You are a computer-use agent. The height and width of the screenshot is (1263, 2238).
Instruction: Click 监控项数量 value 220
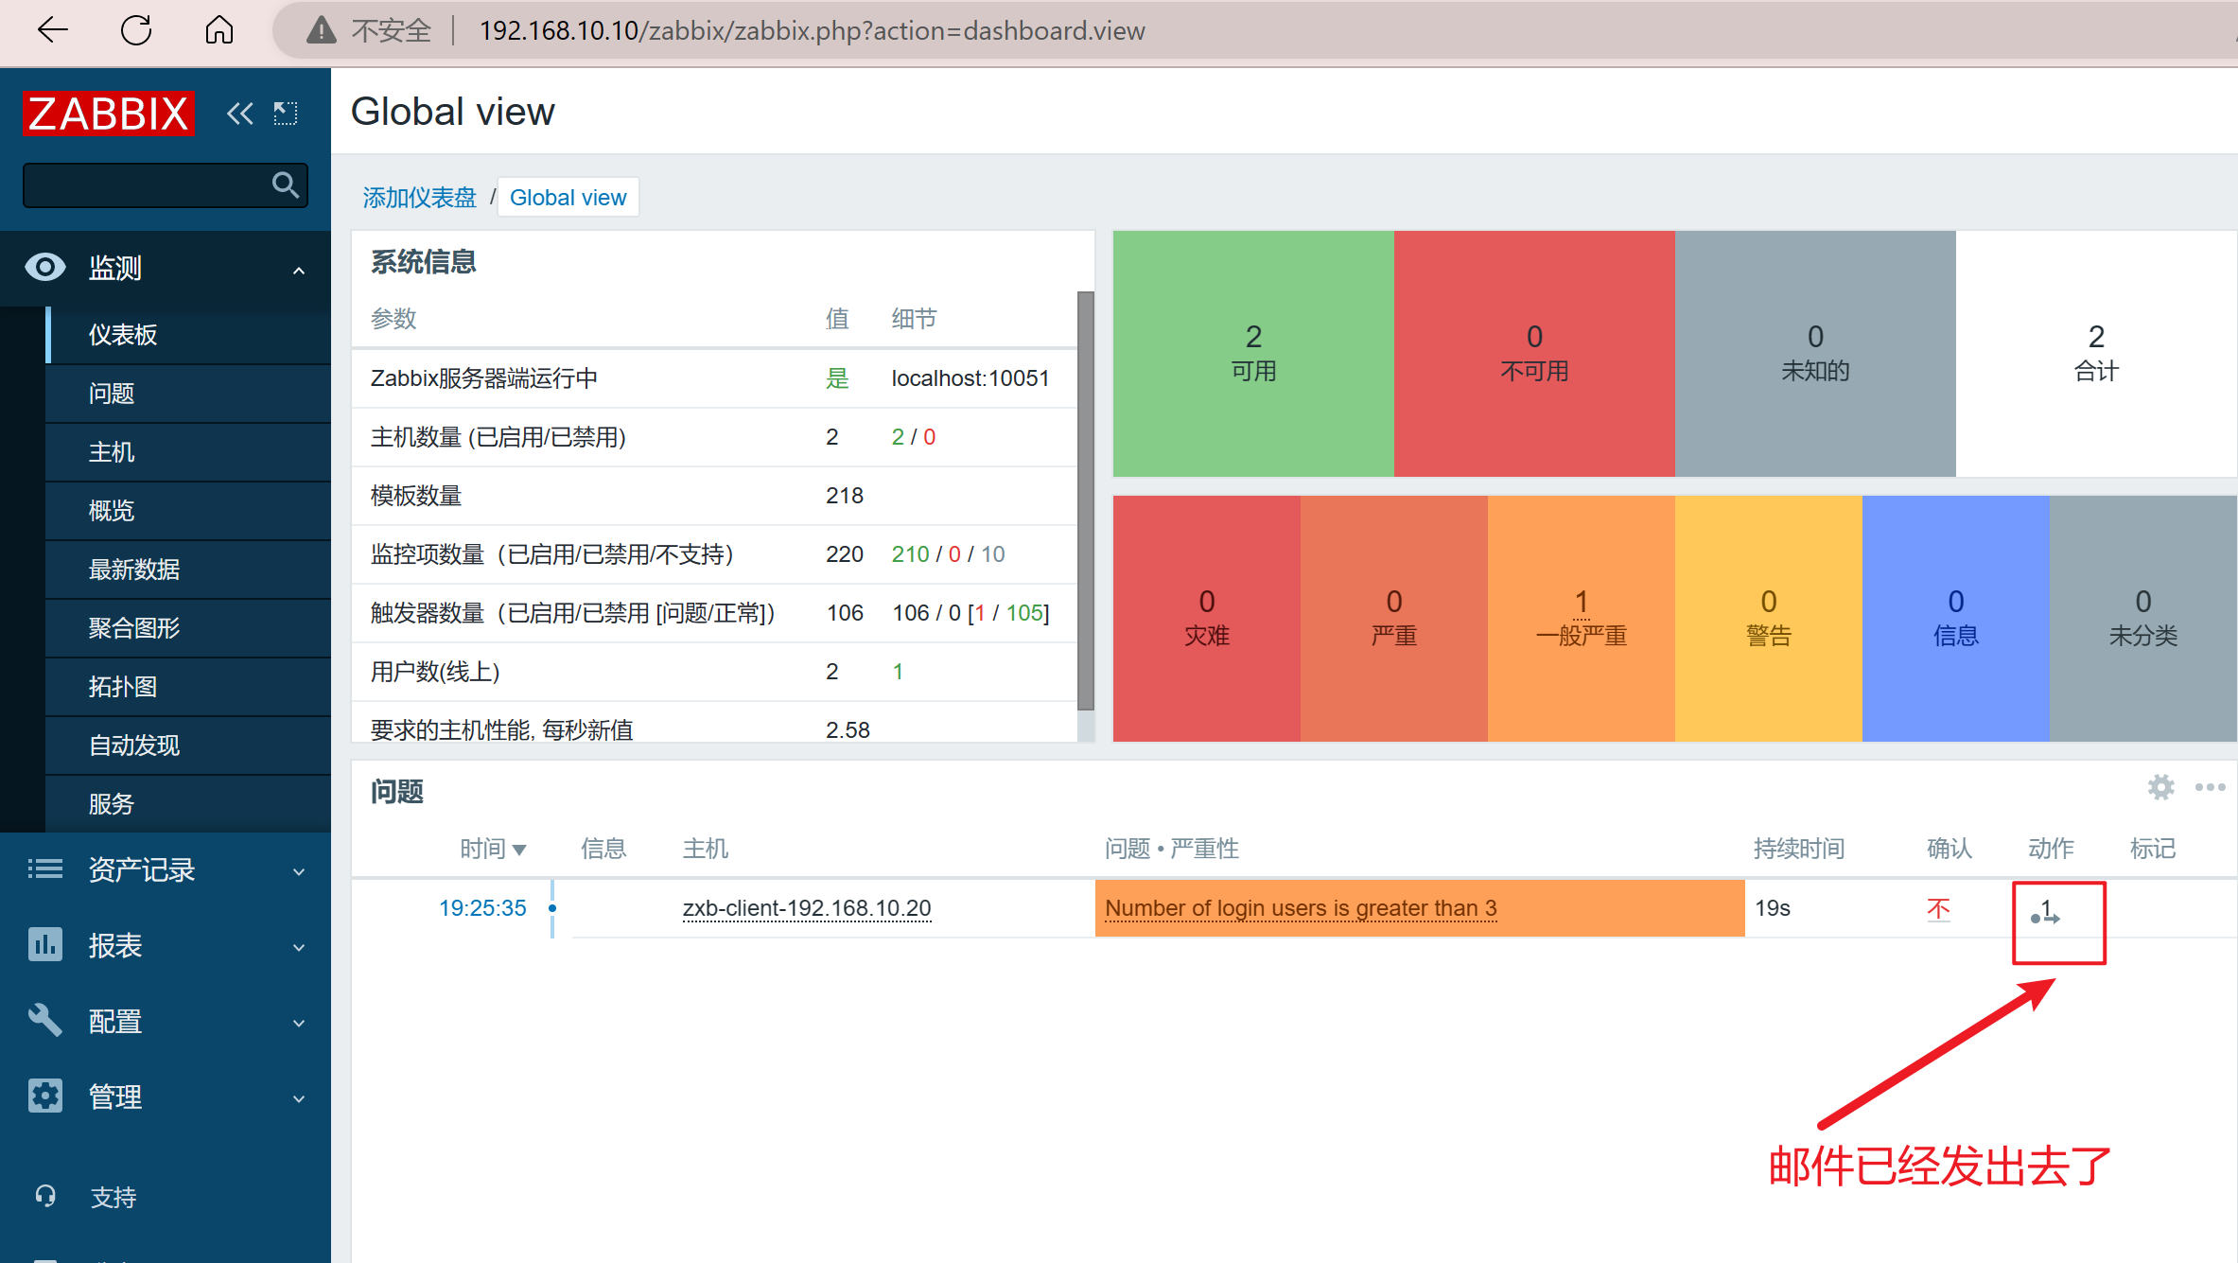844,554
